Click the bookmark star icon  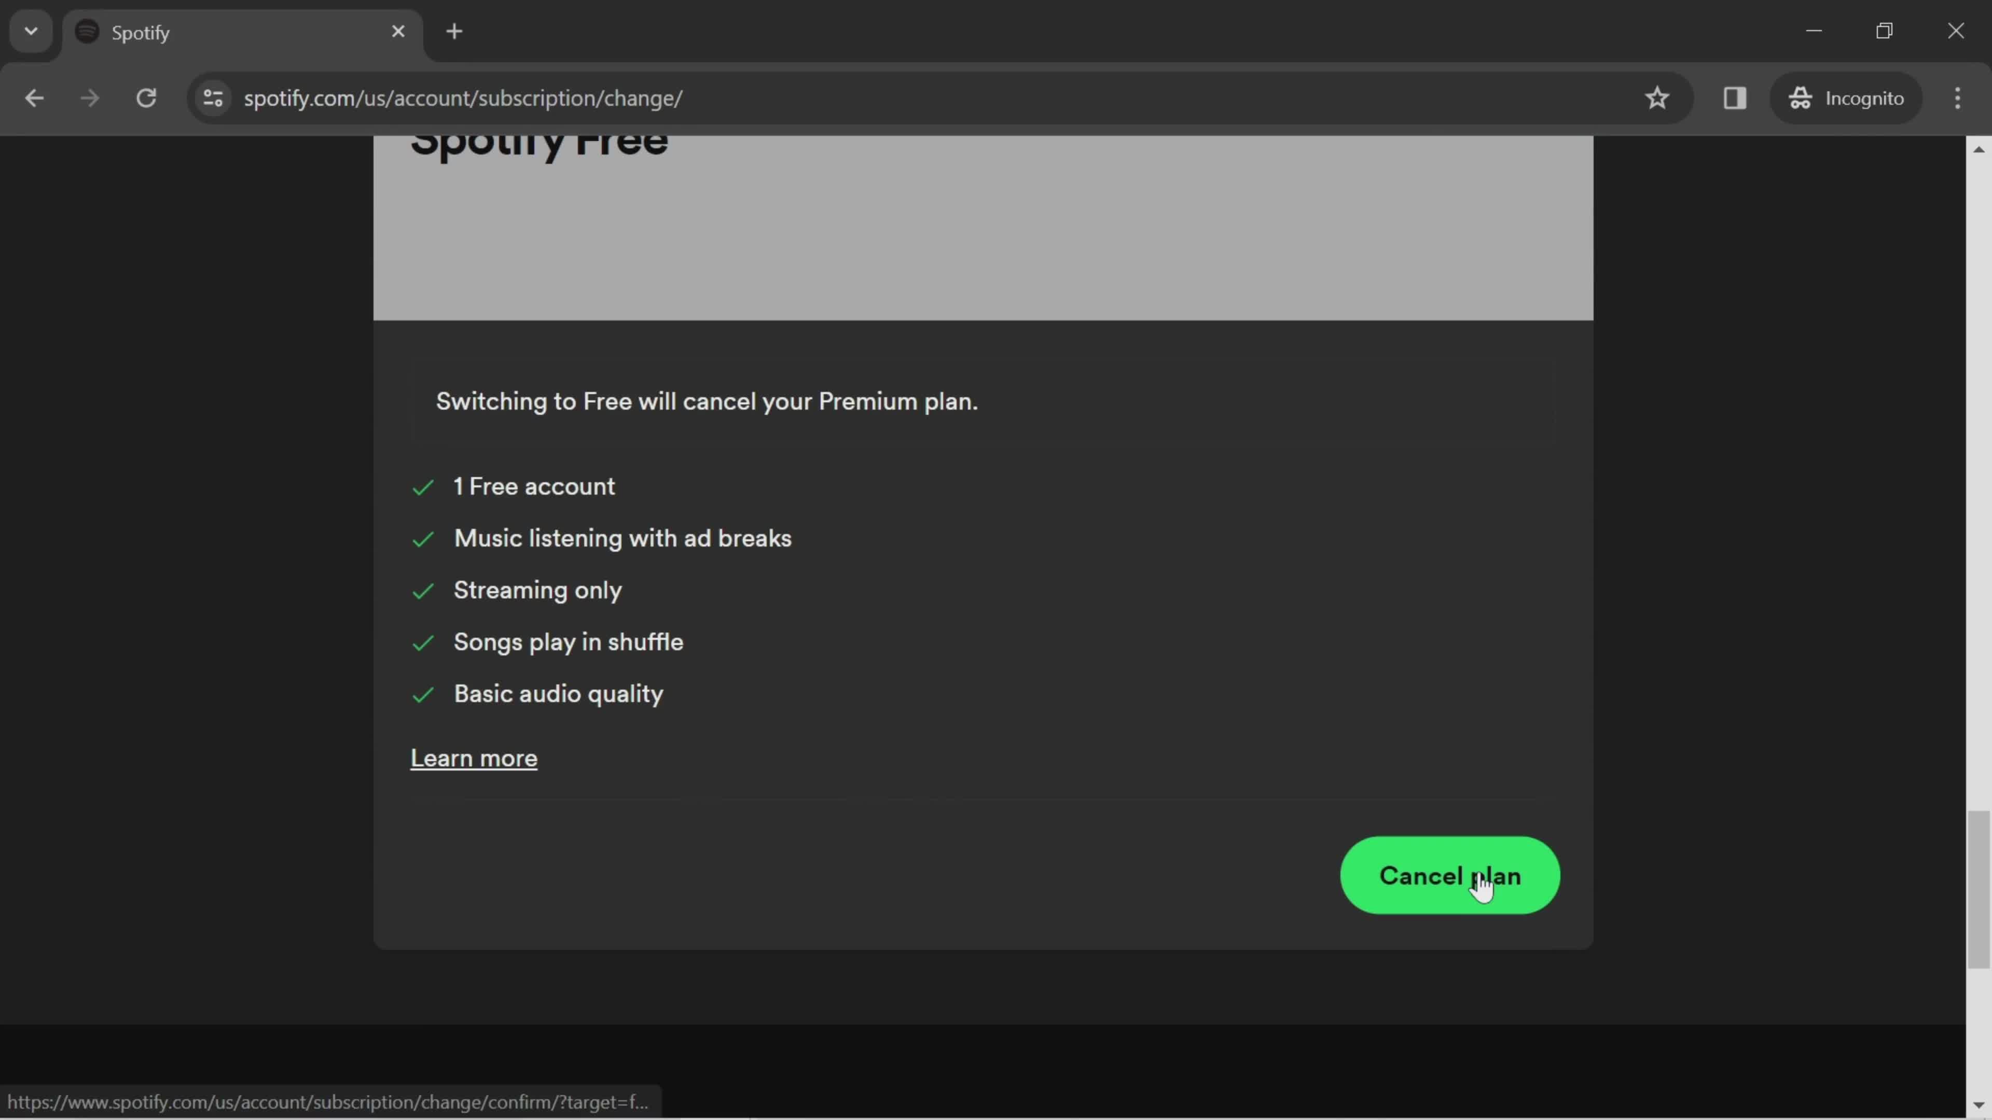tap(1657, 97)
